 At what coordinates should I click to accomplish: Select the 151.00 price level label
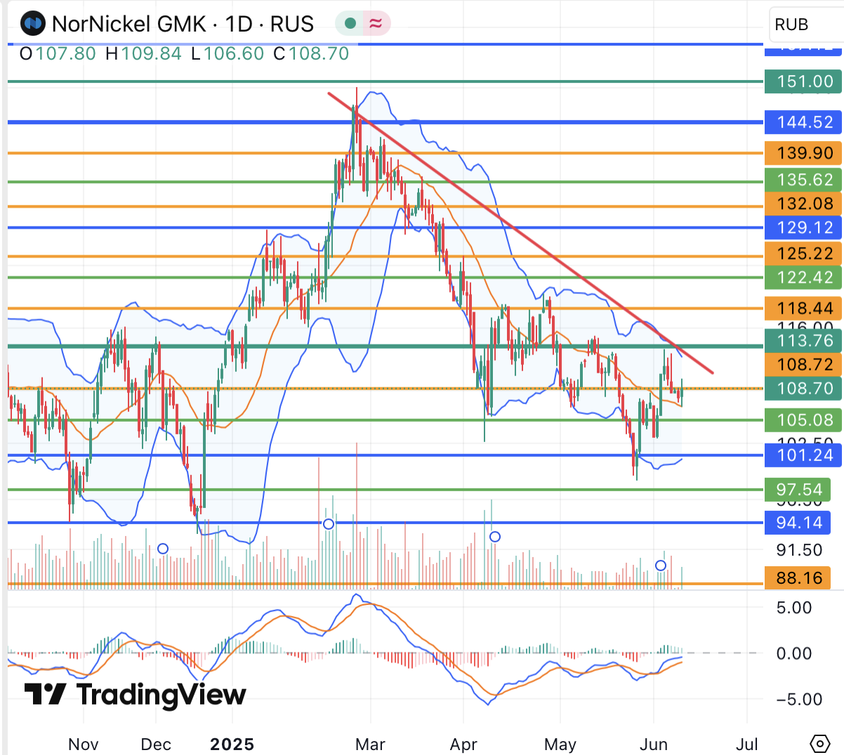click(804, 81)
